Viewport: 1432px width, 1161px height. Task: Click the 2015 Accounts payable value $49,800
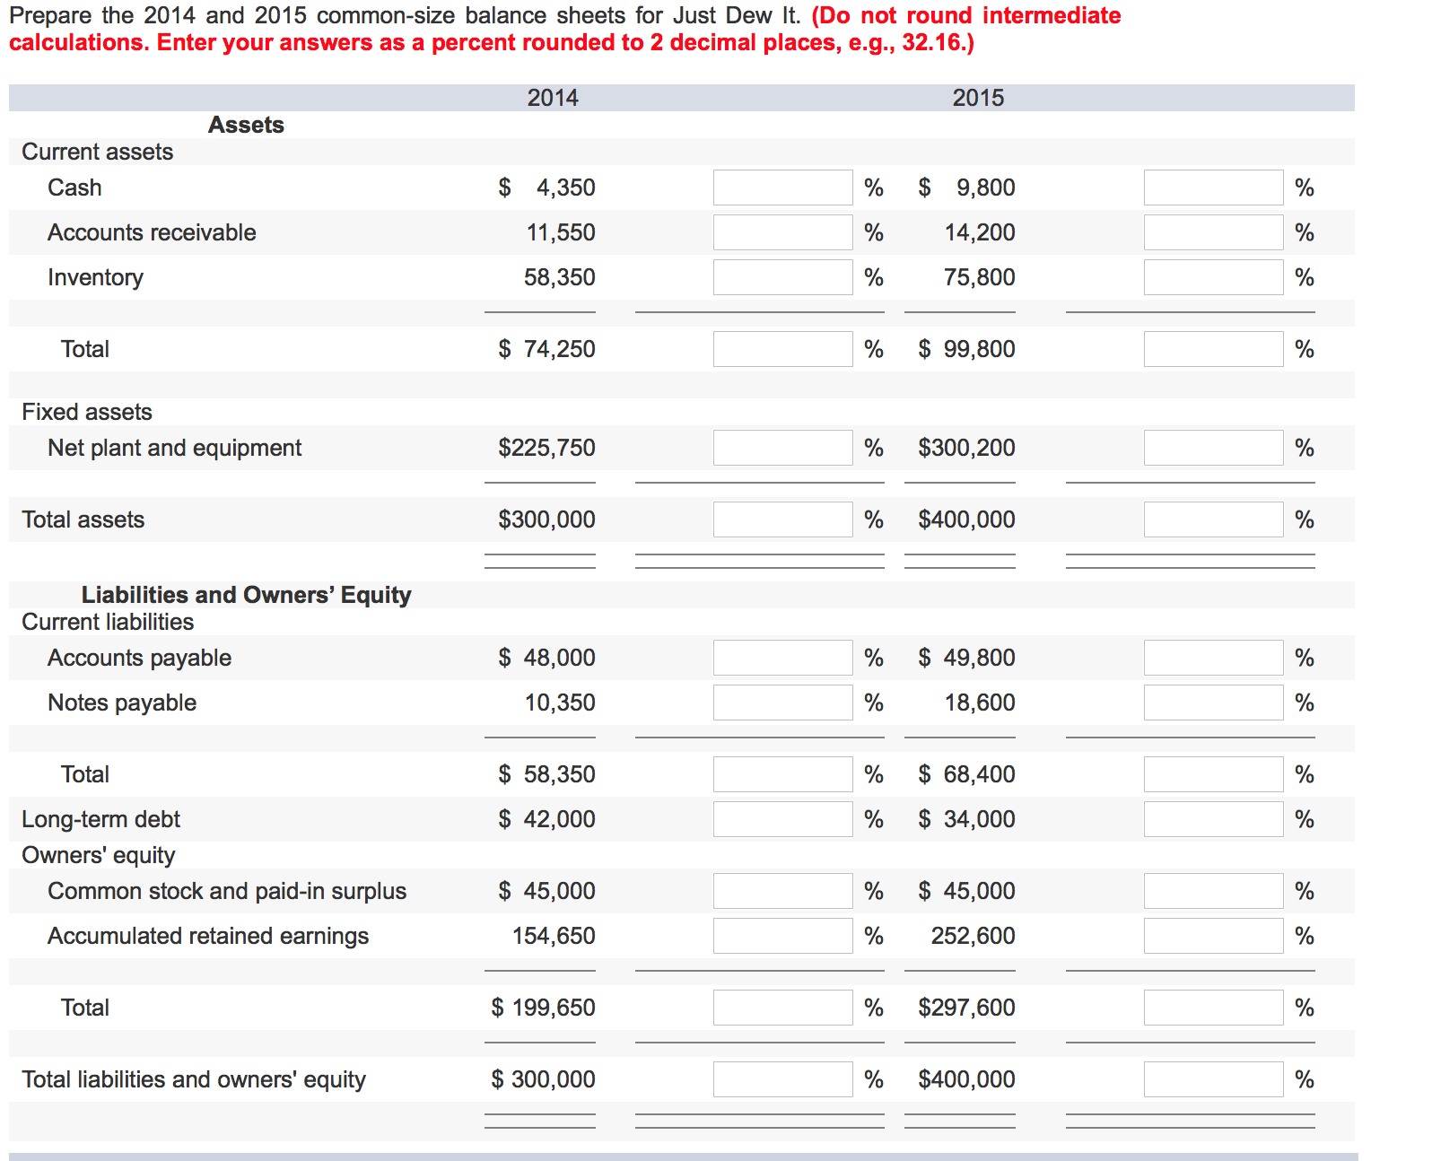coord(966,658)
